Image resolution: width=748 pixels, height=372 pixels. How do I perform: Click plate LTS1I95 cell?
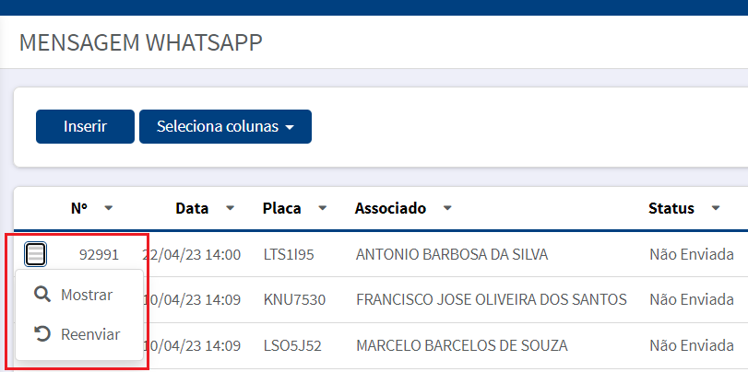click(289, 255)
